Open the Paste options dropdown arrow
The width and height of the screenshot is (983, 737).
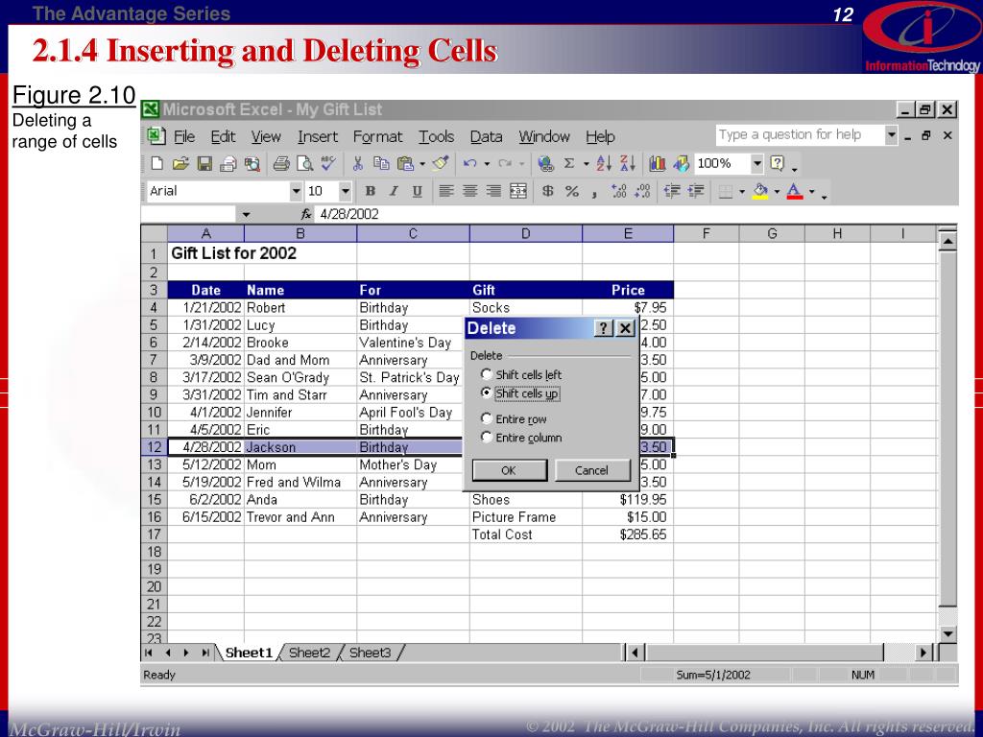tap(422, 164)
